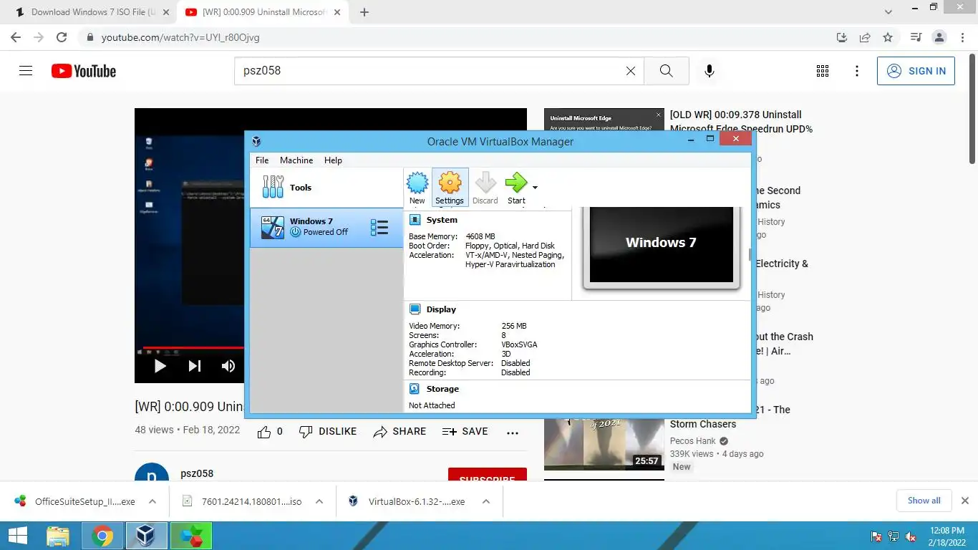Open Chrome profile avatar

[939, 37]
